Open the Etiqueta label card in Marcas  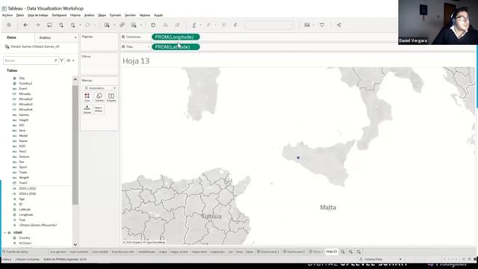pyautogui.click(x=111, y=98)
